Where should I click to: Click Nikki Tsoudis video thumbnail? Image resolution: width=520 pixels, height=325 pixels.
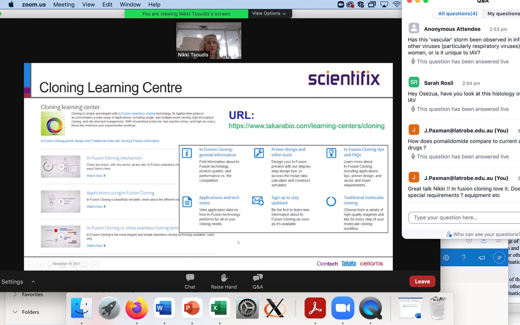(x=209, y=41)
